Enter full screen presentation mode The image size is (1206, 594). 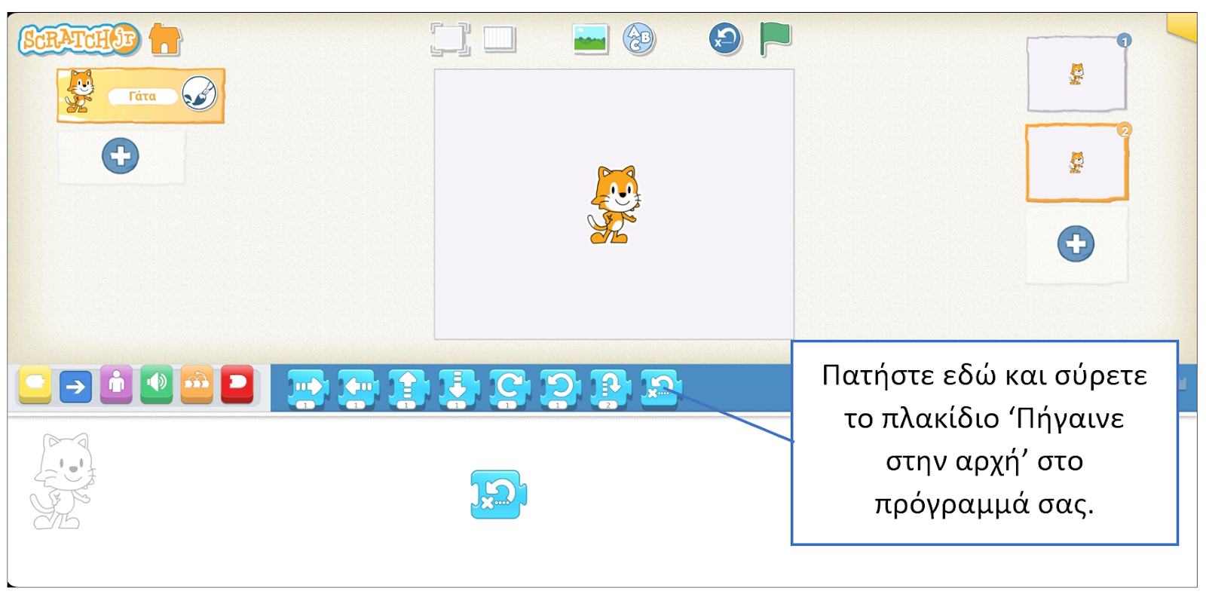coord(450,38)
